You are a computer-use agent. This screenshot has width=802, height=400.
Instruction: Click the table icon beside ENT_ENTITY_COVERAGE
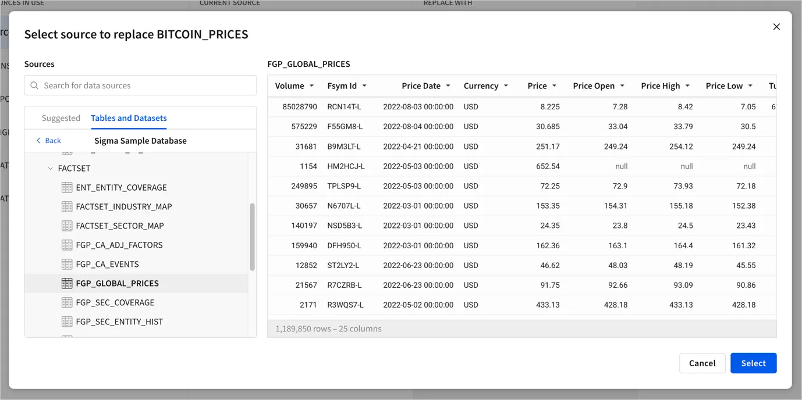[x=67, y=187]
